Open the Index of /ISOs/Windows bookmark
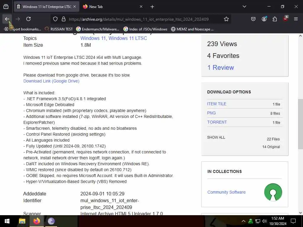The width and height of the screenshot is (303, 227). coord(145,29)
